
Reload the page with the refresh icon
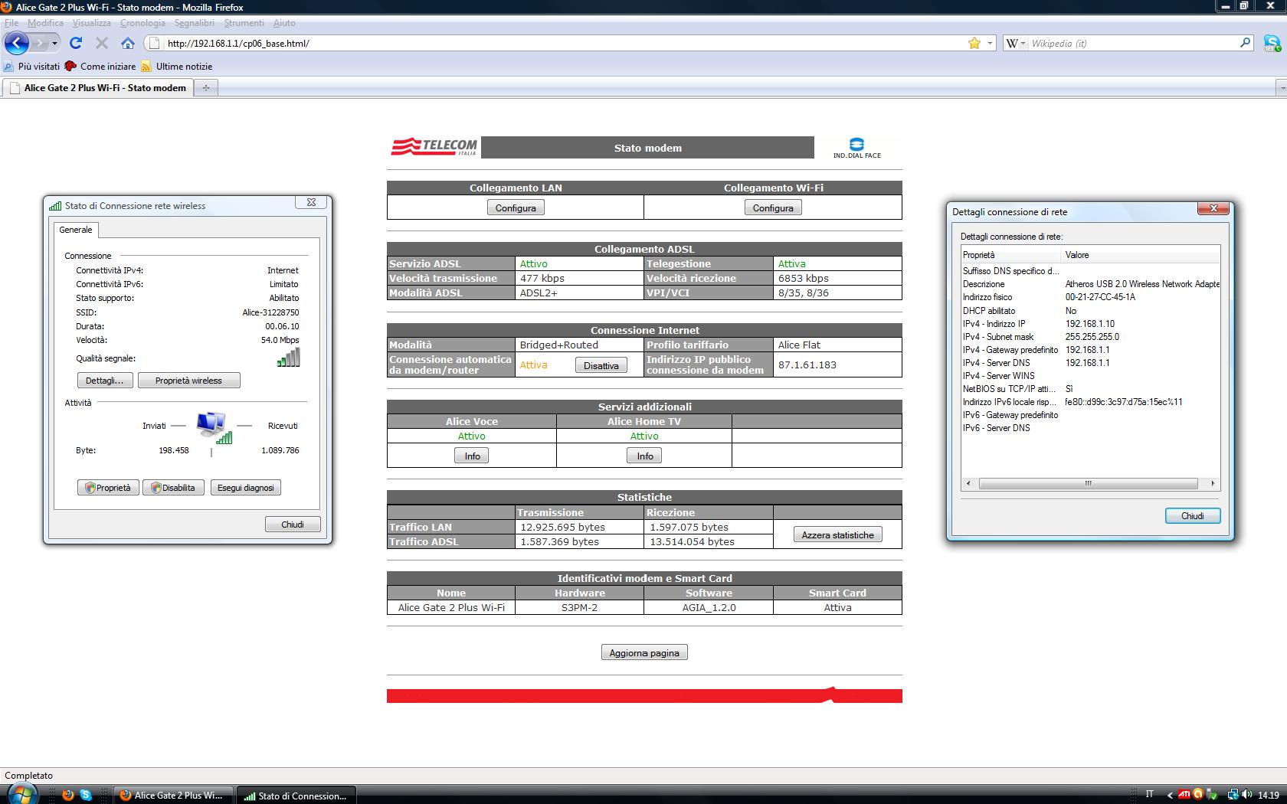coord(76,43)
